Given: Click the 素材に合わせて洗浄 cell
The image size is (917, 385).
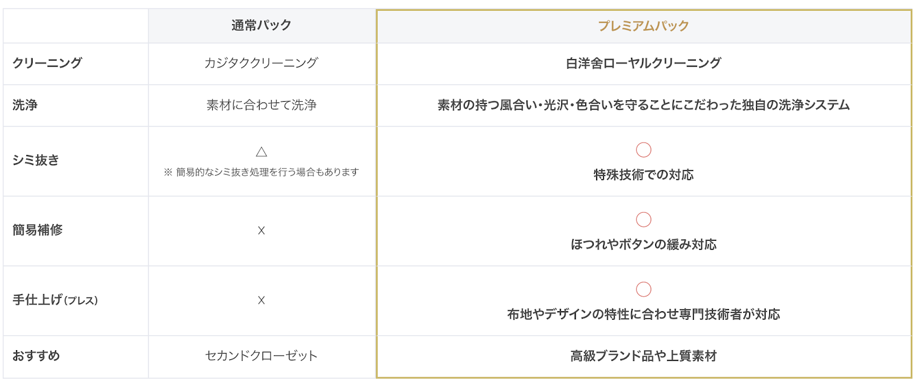Looking at the screenshot, I should 261,105.
